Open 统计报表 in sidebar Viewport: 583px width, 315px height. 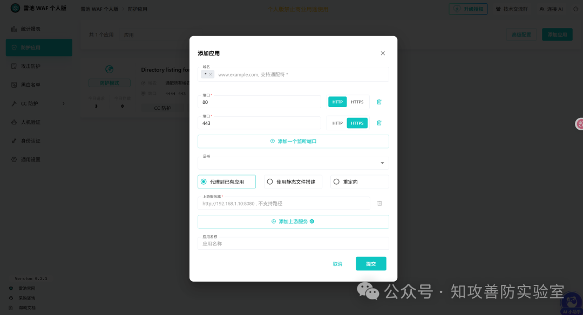click(x=39, y=29)
